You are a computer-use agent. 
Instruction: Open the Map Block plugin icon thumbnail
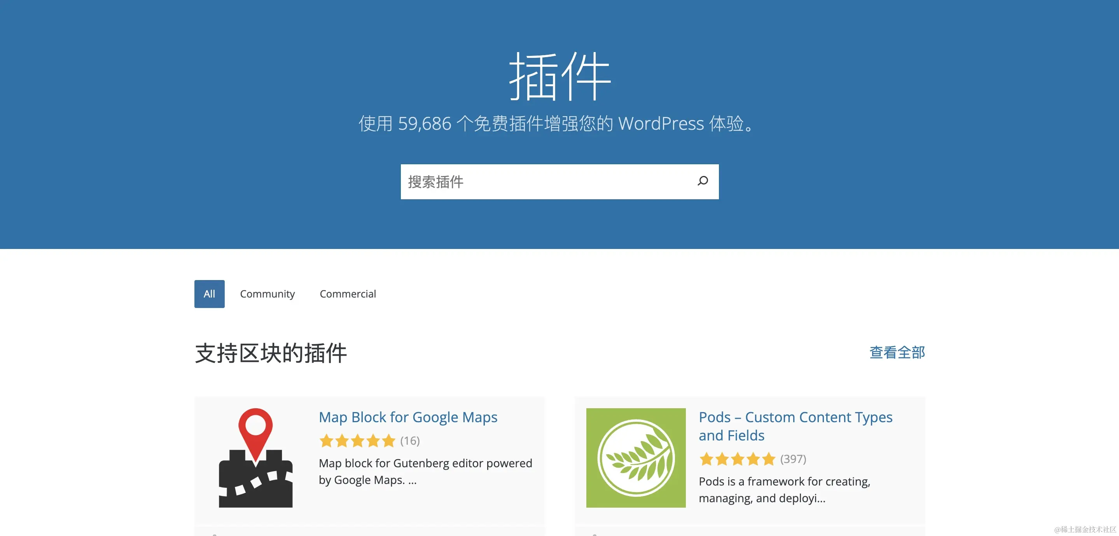255,458
